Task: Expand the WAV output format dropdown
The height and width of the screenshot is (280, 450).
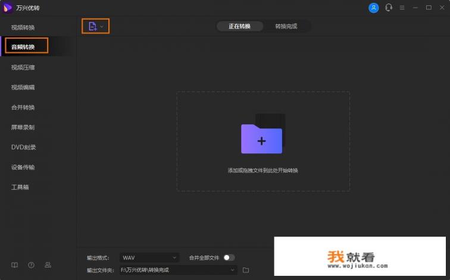Action: pos(149,257)
